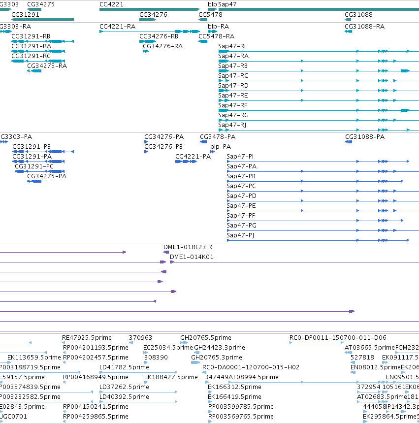The height and width of the screenshot is (424, 419).
Task: Click the GH20765.5prime EST glyph
Action: tap(184, 343)
